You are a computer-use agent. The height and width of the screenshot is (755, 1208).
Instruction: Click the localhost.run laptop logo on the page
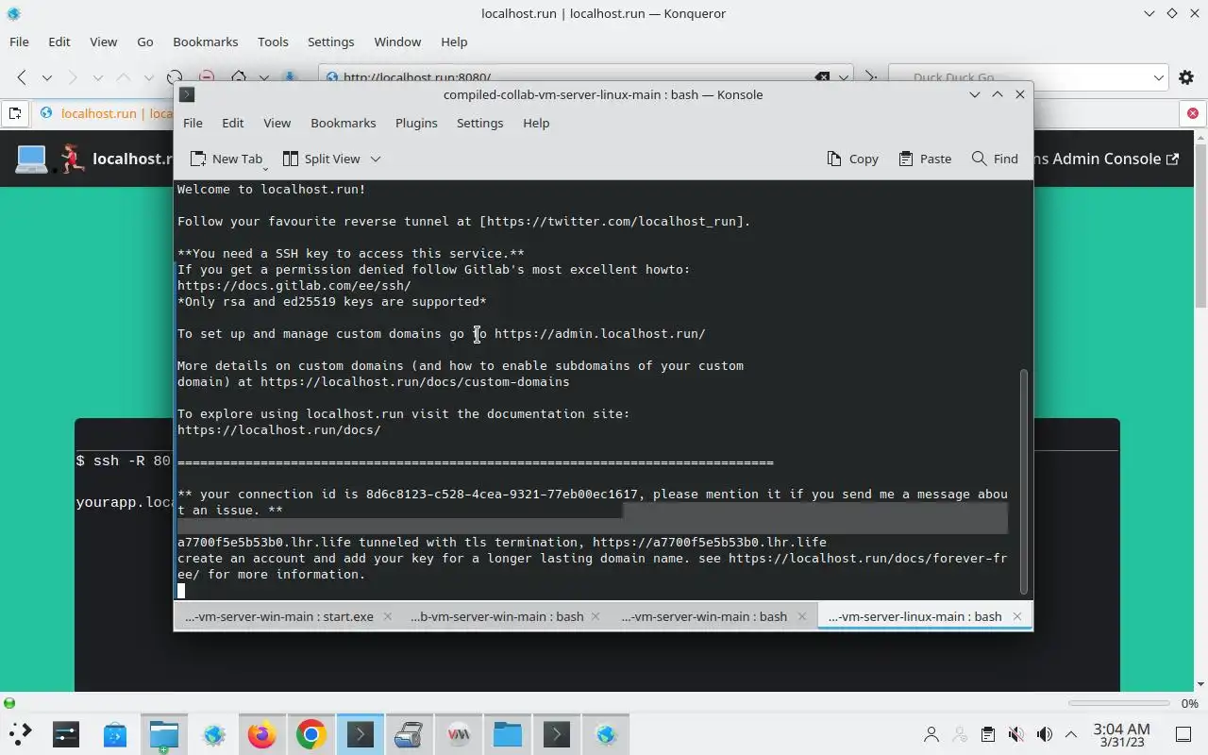[x=31, y=159]
